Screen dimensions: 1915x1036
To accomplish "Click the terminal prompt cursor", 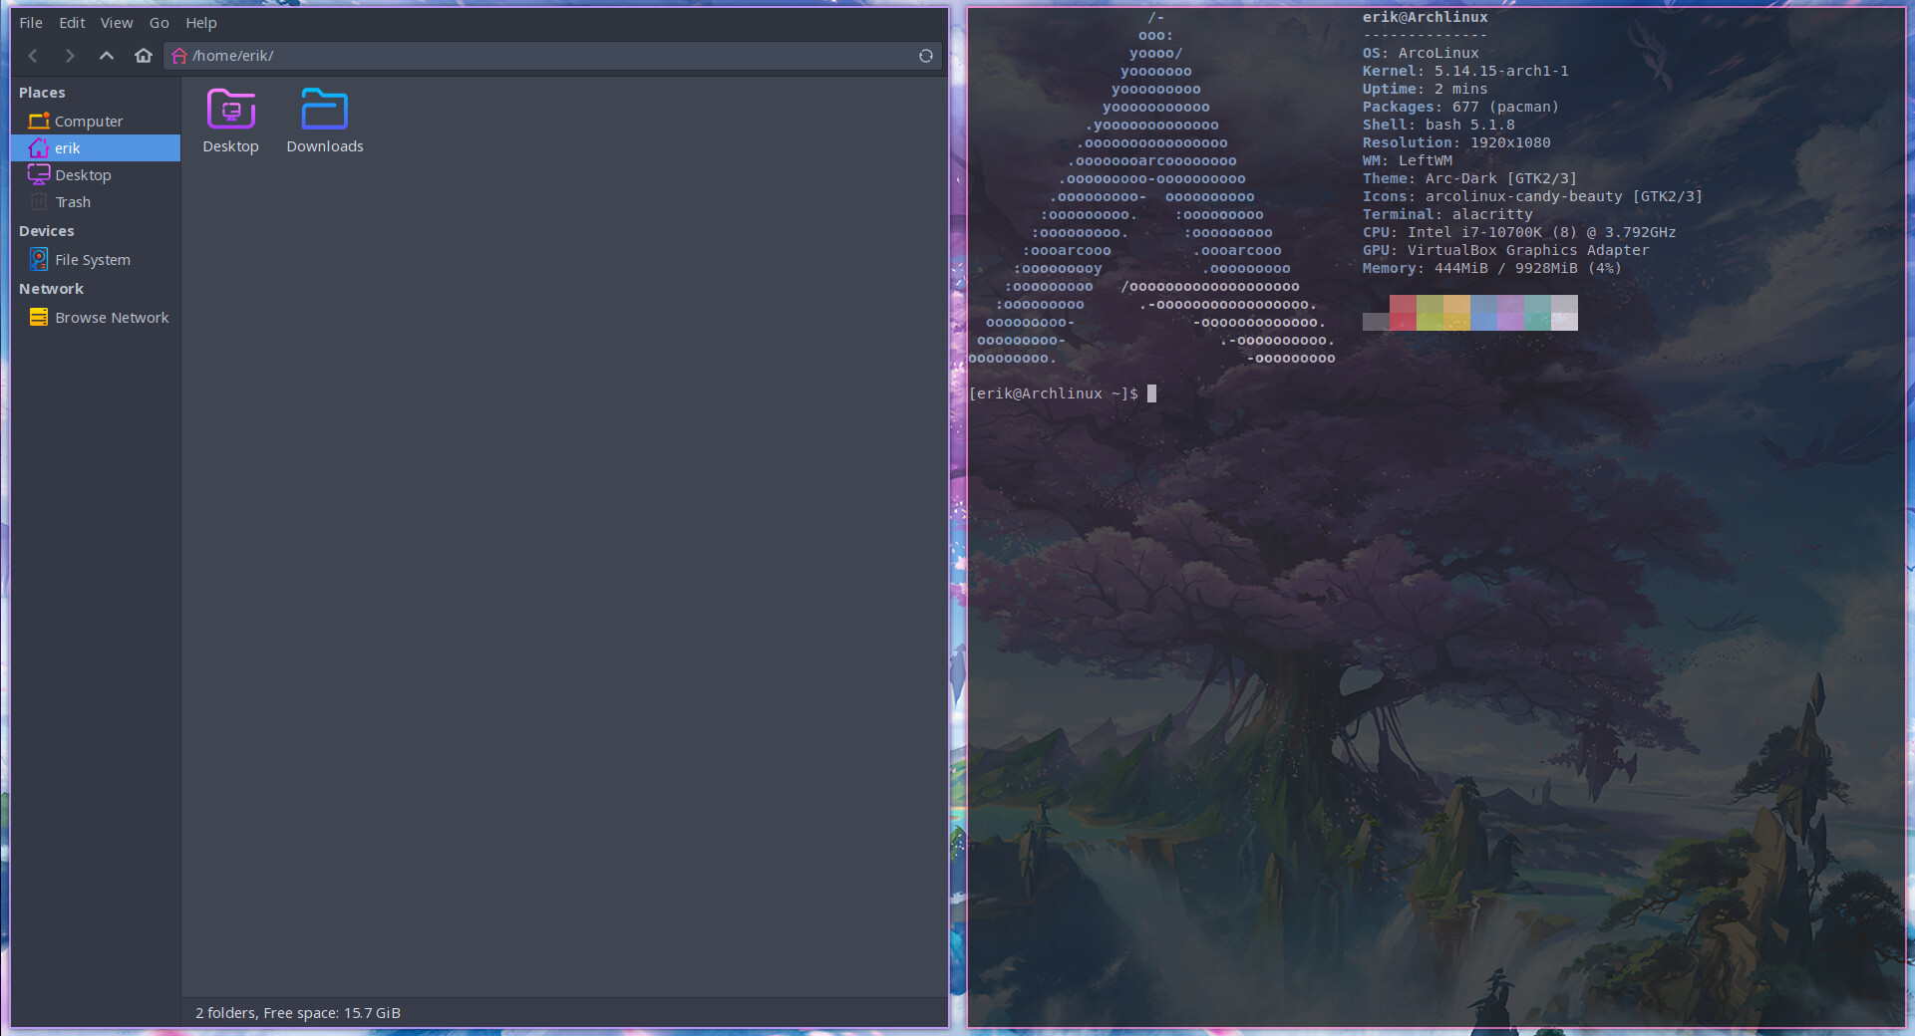I will click(x=1151, y=393).
